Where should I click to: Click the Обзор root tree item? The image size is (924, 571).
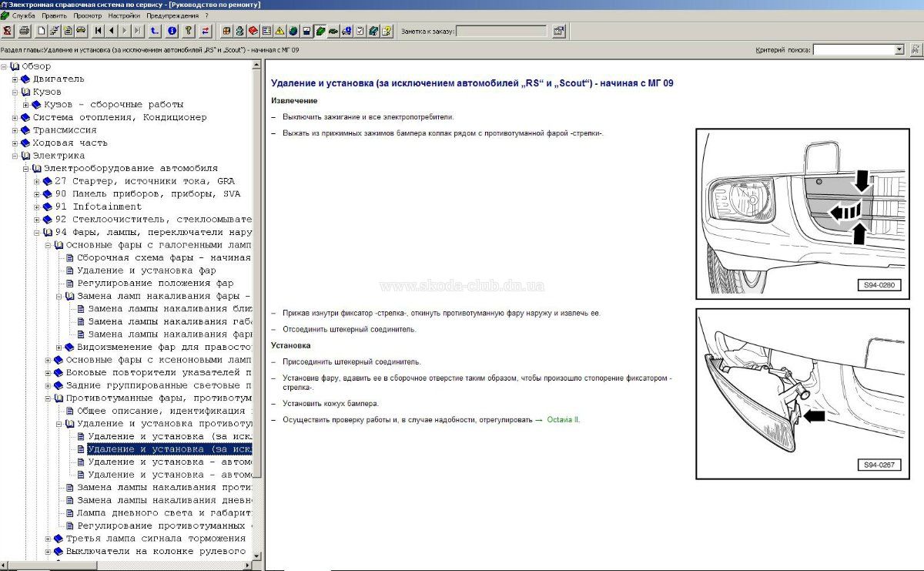point(36,66)
